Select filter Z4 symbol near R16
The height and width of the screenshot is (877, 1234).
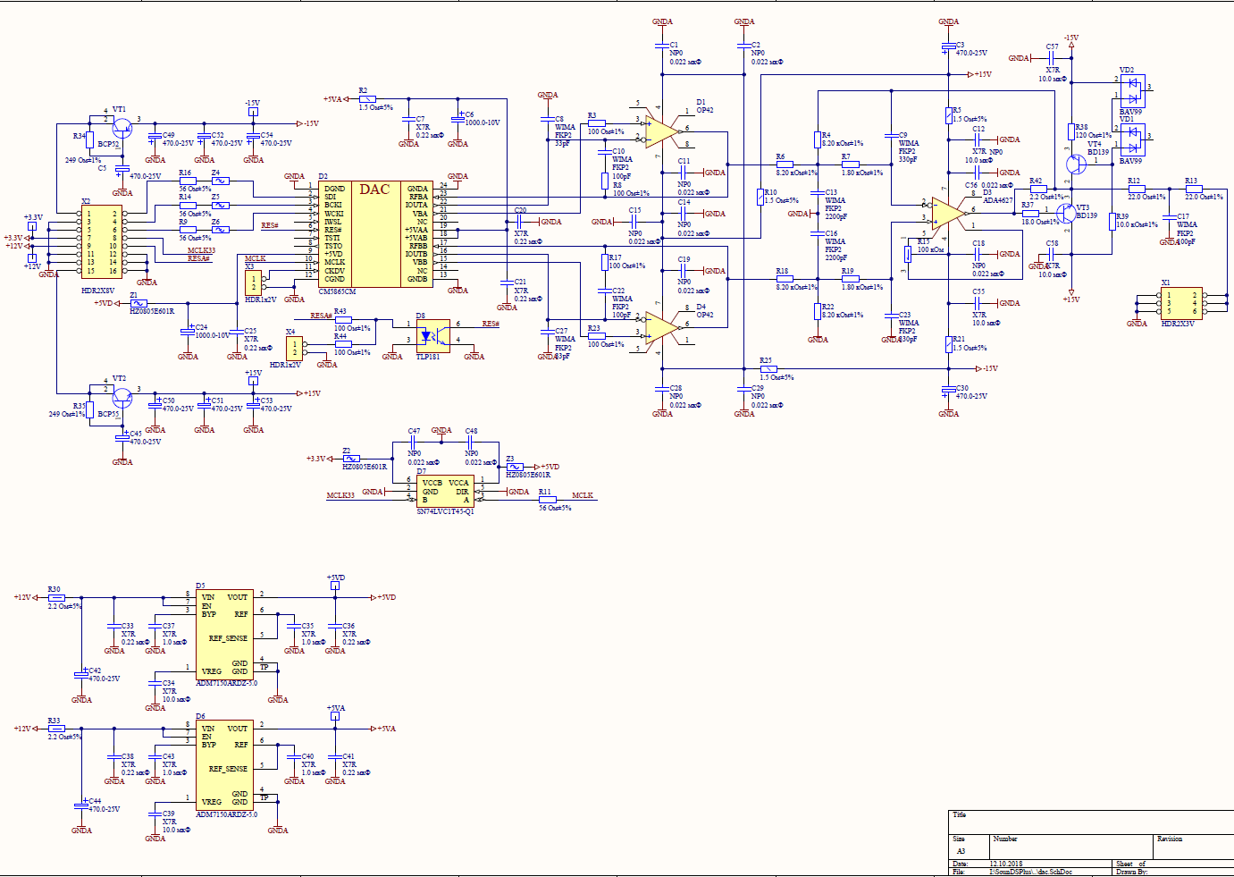tap(220, 181)
